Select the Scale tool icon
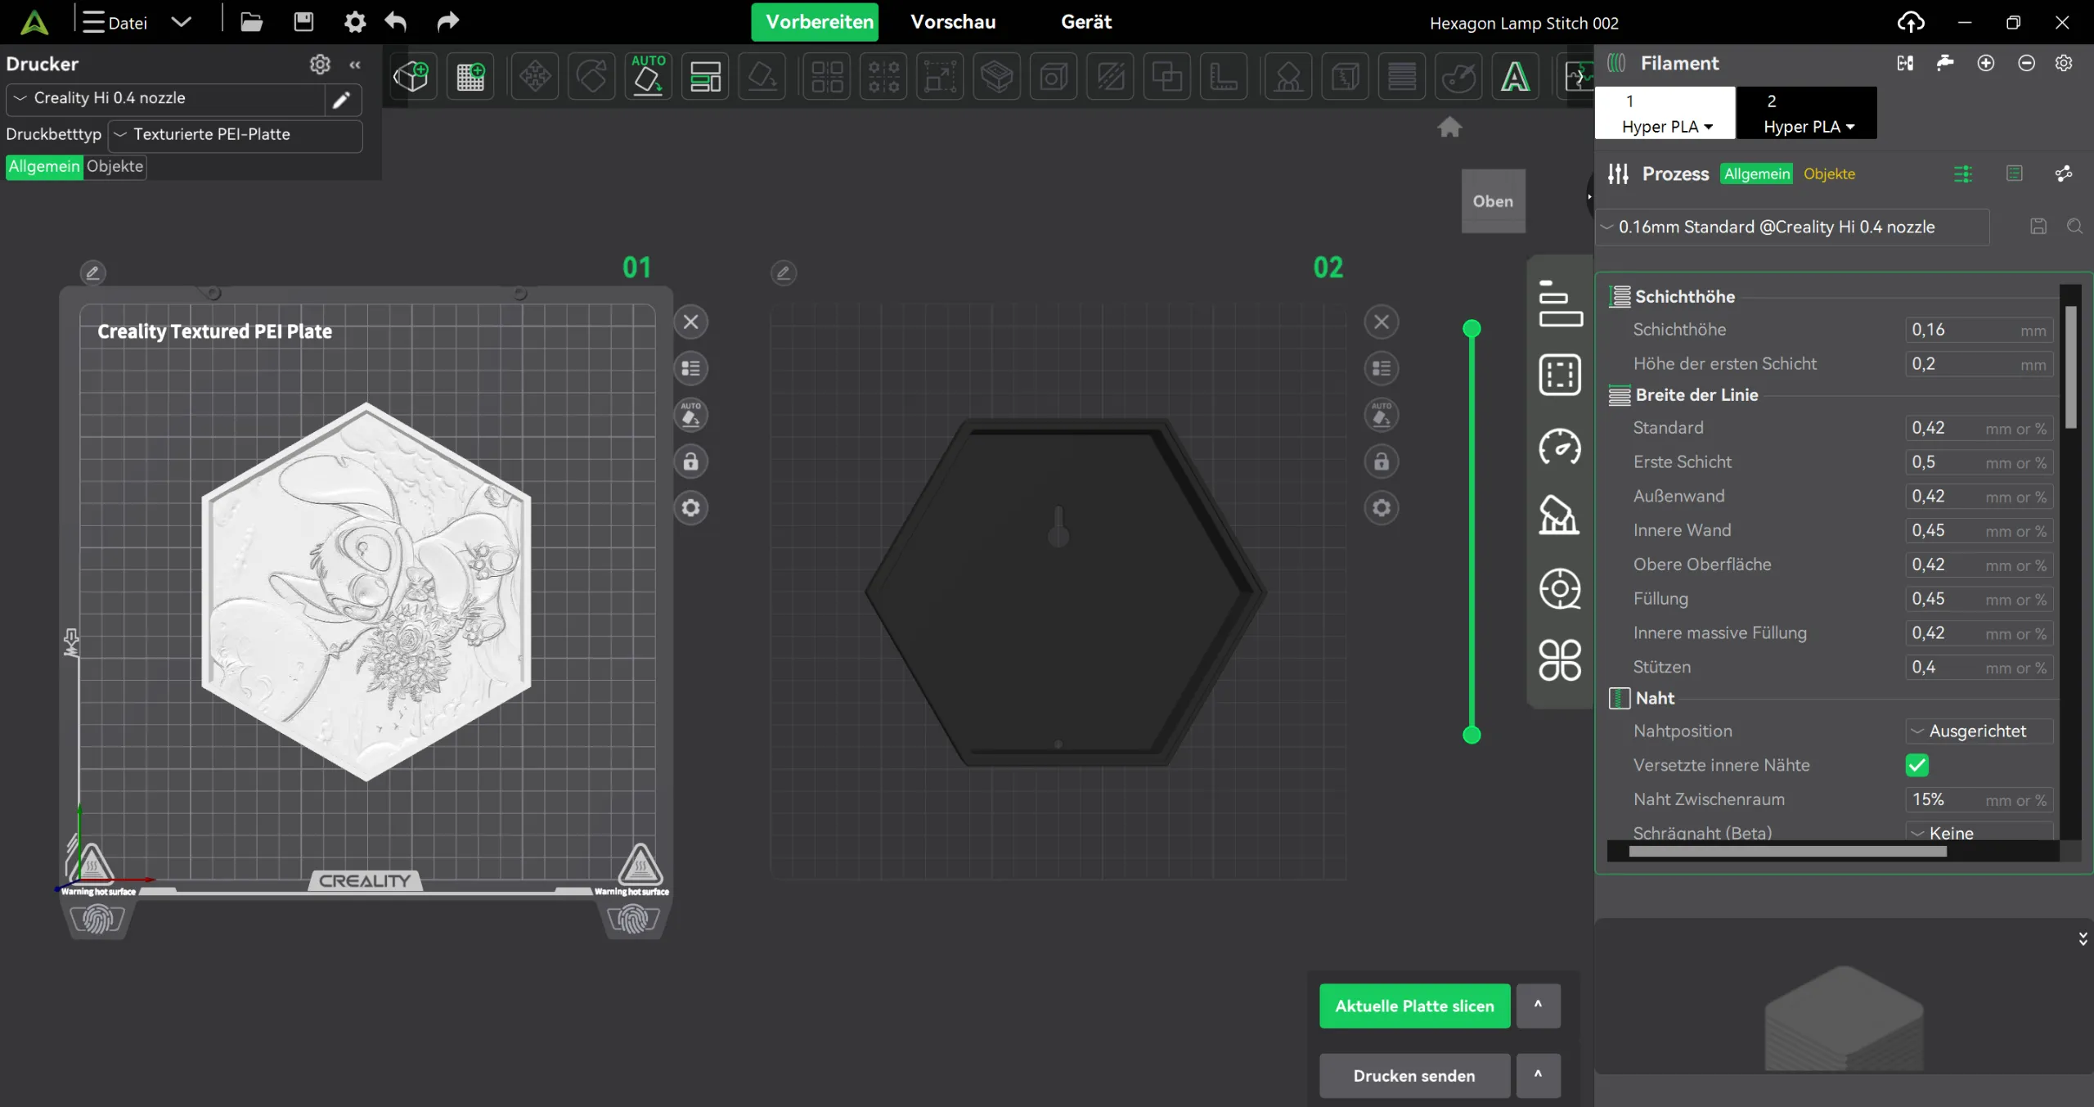The width and height of the screenshot is (2094, 1107). tap(940, 77)
